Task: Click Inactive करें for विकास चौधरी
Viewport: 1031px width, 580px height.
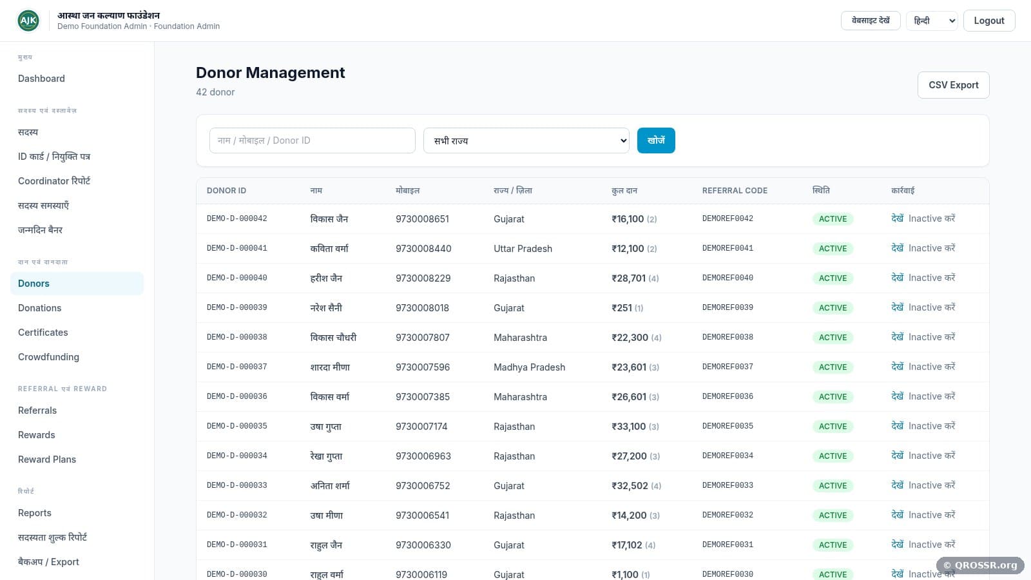Action: (x=932, y=337)
